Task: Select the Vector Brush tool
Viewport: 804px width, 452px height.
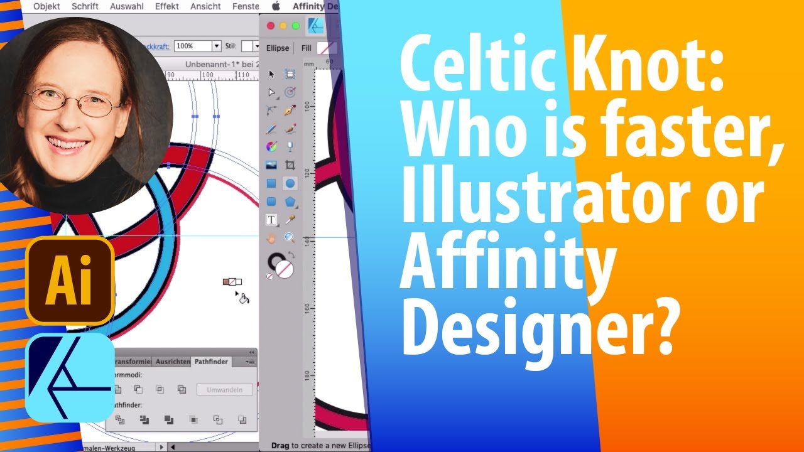Action: pos(290,129)
